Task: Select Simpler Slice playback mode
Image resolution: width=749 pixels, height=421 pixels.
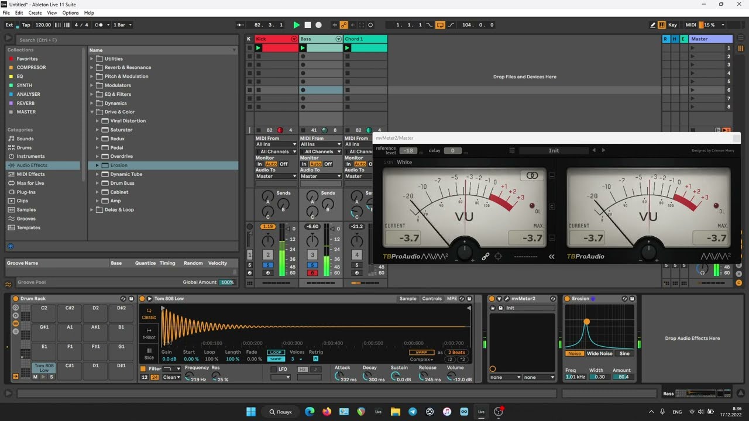Action: tap(149, 354)
